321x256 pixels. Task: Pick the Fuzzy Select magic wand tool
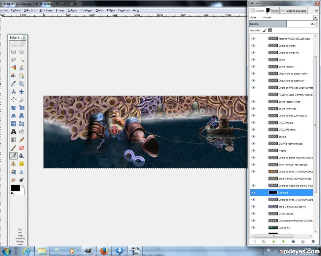coord(22,60)
